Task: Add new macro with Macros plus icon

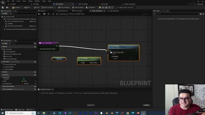Action: [x=35, y=72]
